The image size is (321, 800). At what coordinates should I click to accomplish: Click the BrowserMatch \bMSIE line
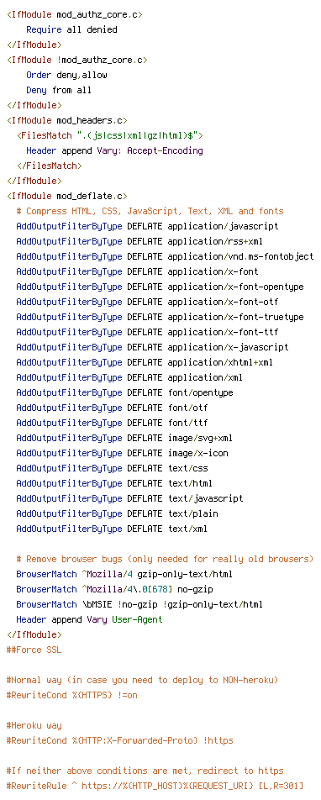coord(139,604)
